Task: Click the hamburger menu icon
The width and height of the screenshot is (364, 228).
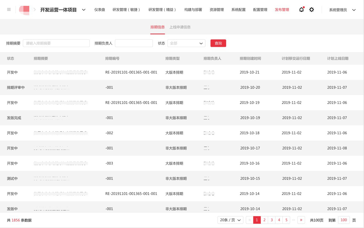Action: 9,10
